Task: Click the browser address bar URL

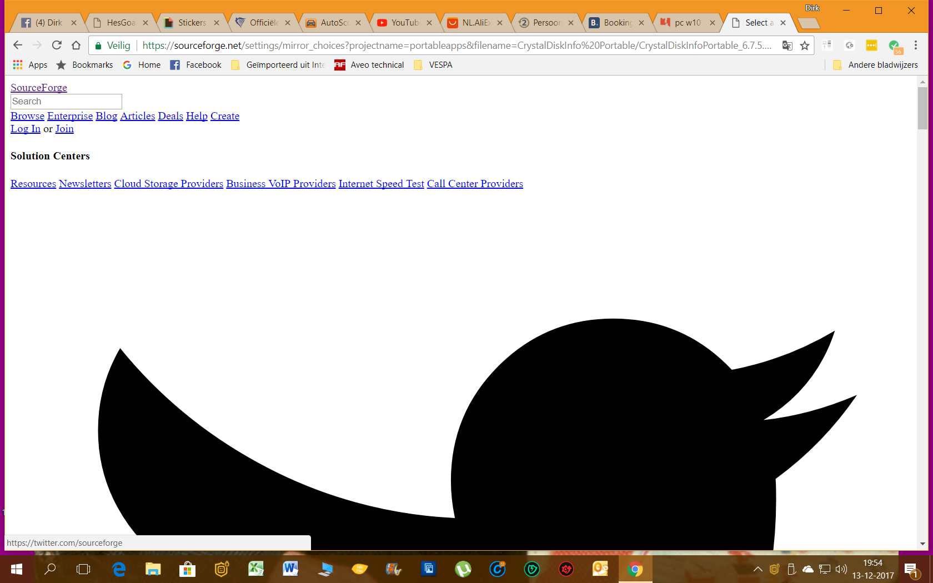Action: 457,46
